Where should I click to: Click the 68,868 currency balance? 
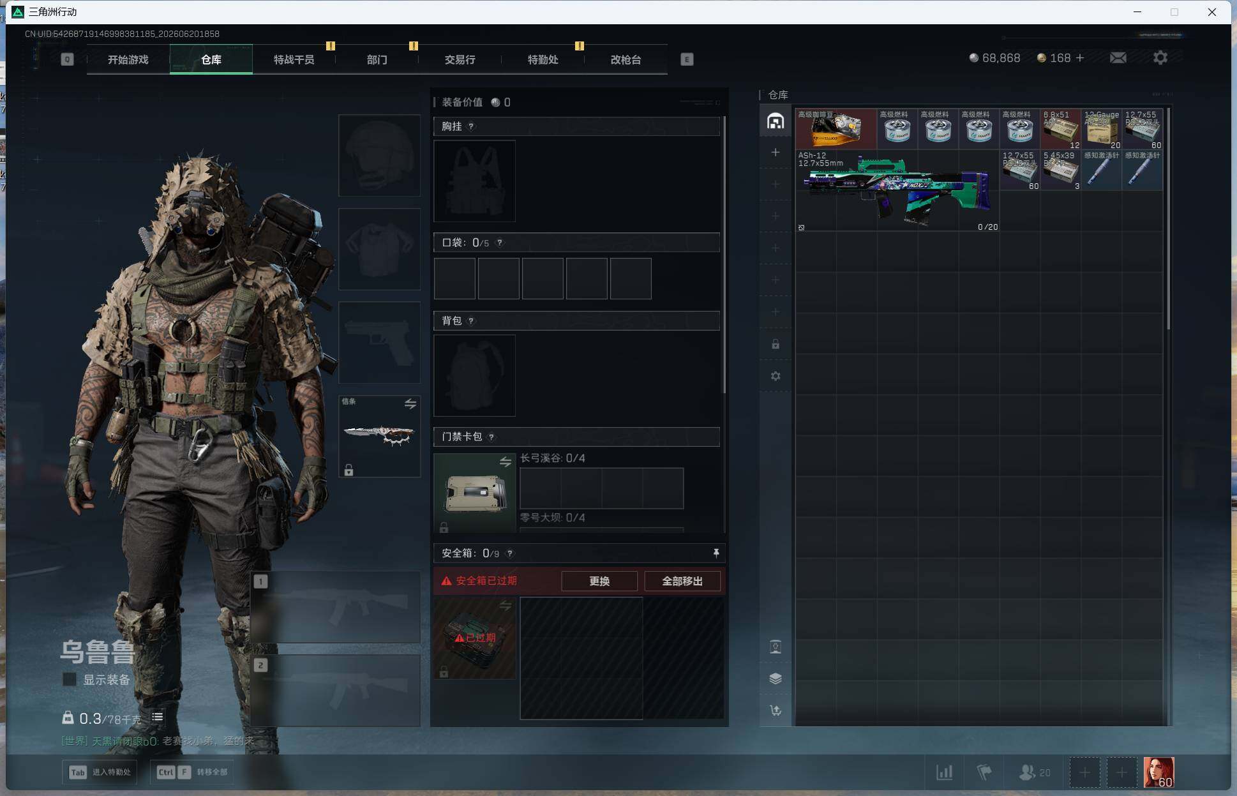click(x=994, y=58)
